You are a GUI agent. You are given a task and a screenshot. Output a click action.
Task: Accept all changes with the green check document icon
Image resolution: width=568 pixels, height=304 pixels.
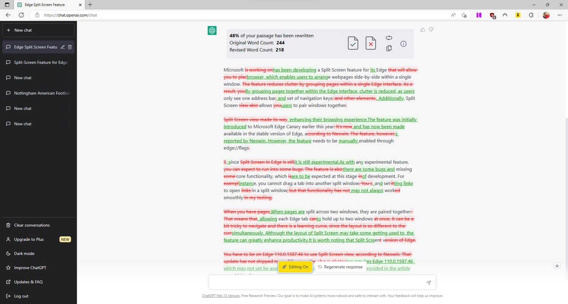coord(353,43)
